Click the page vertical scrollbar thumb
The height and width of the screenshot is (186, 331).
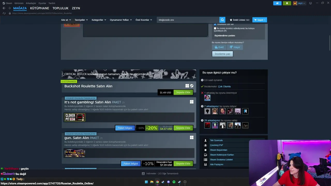click(330, 43)
